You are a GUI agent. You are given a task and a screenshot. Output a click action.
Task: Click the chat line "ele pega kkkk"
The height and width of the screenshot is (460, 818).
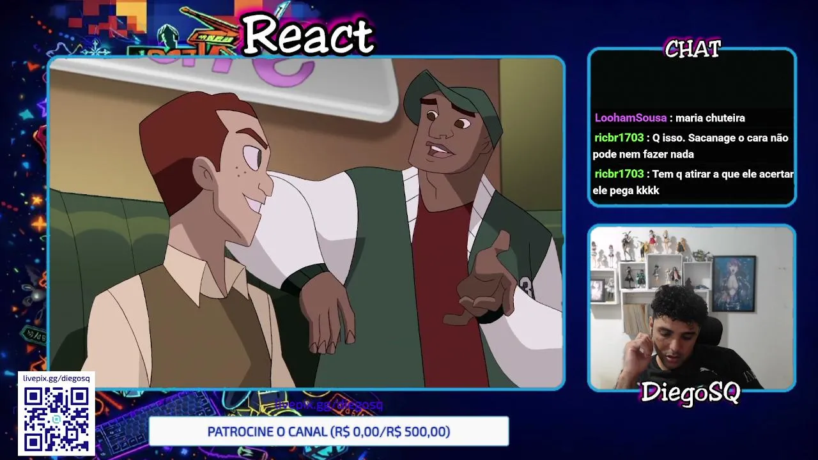coord(626,190)
